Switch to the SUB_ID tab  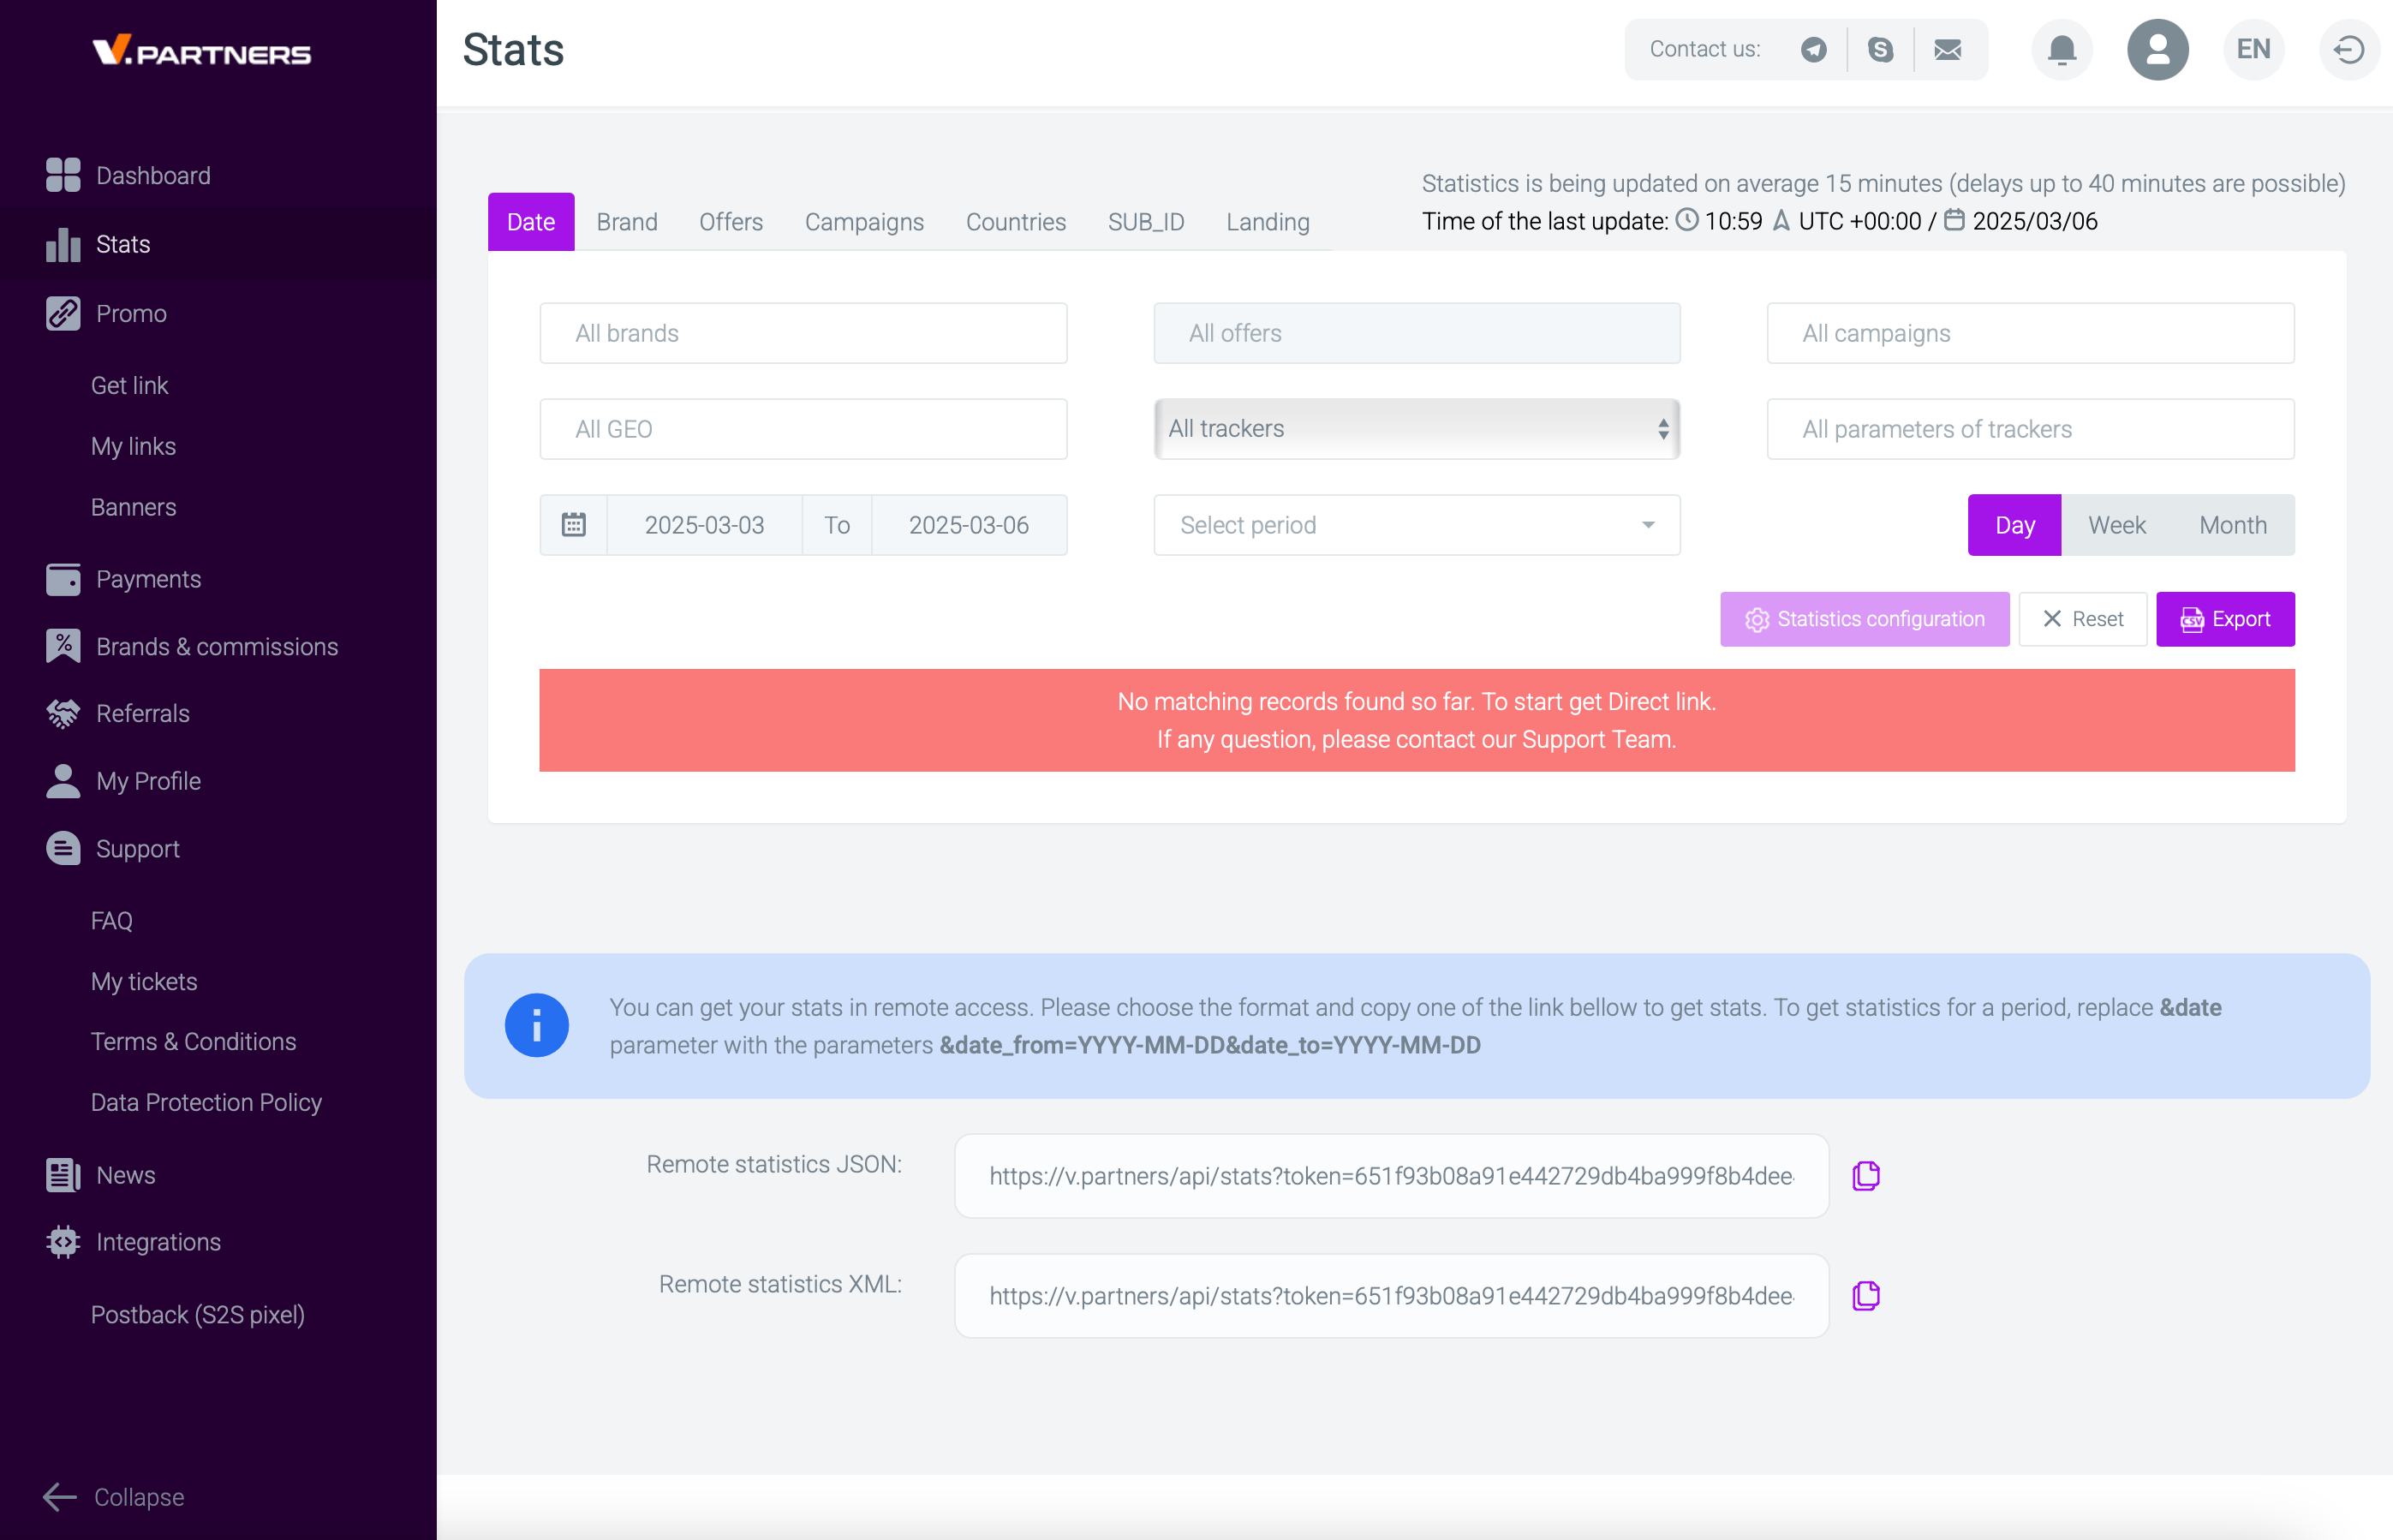click(1146, 222)
